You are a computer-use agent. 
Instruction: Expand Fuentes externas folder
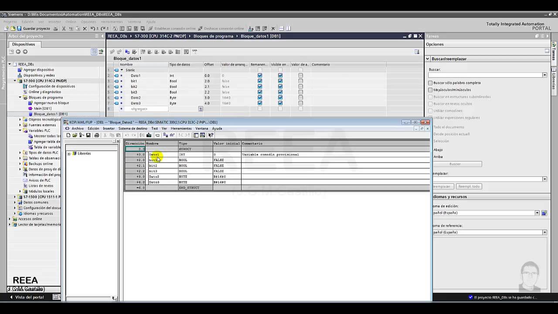tap(20, 125)
